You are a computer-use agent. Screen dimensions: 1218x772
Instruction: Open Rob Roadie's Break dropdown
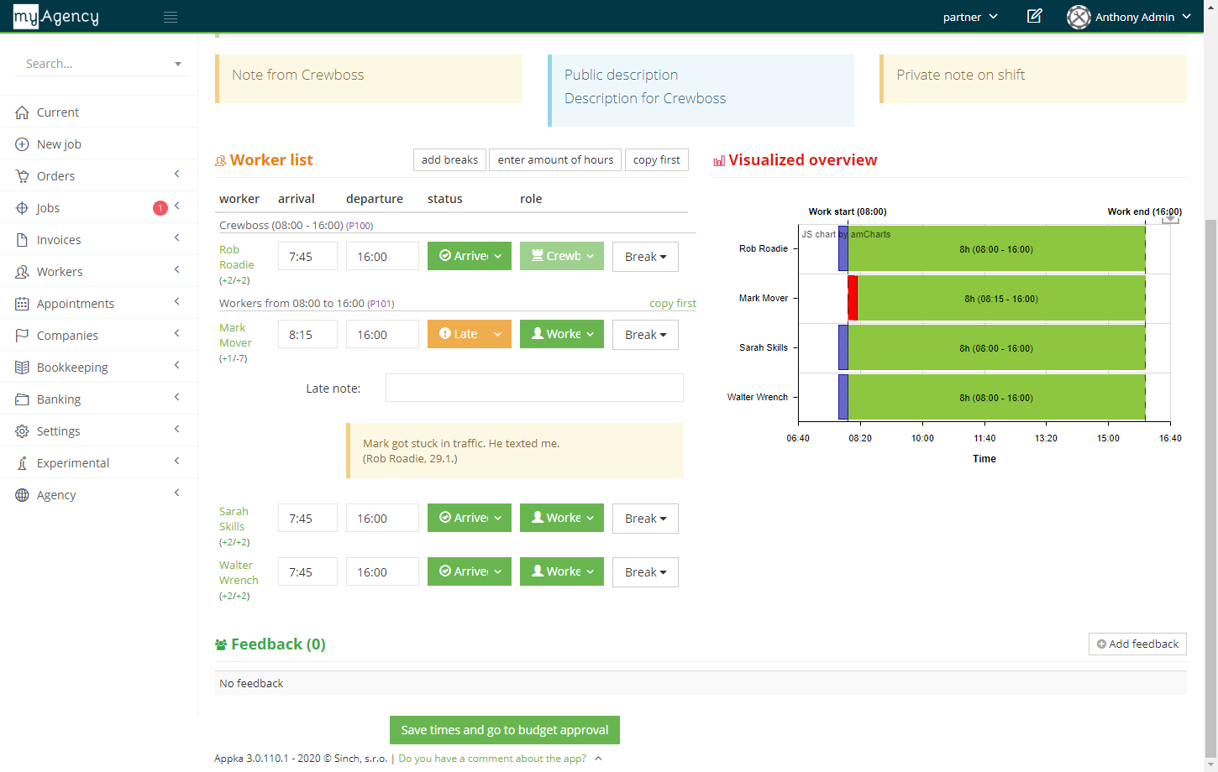tap(645, 257)
